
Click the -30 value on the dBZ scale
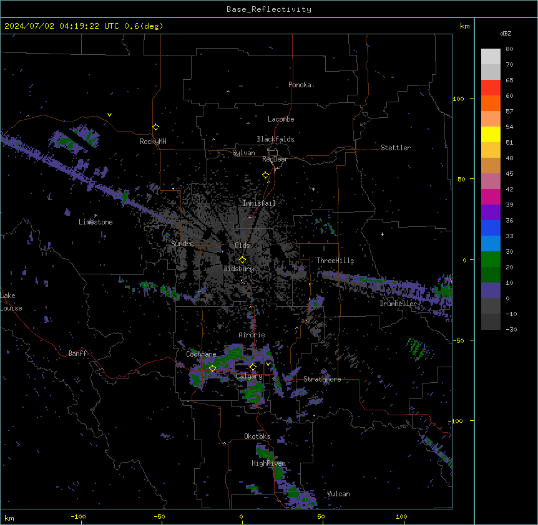[x=511, y=330]
